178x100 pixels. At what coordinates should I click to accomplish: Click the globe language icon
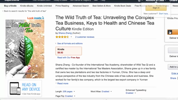139,1
